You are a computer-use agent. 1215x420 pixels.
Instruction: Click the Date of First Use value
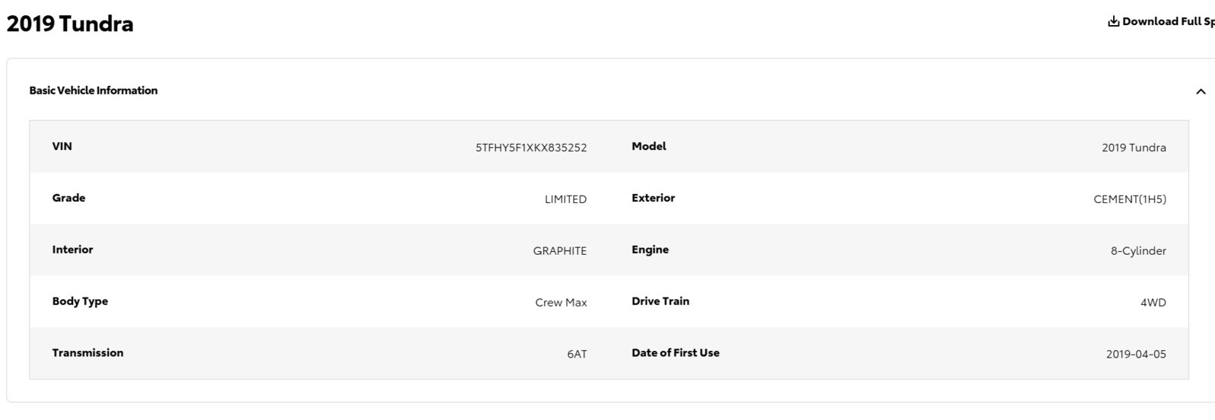(1136, 355)
